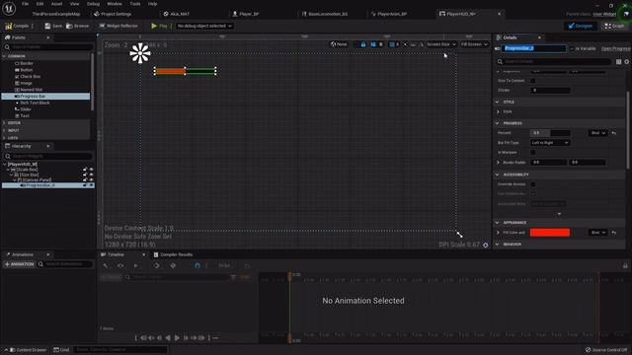Toggle designer lock icon in viewport toolbar

(x=363, y=44)
